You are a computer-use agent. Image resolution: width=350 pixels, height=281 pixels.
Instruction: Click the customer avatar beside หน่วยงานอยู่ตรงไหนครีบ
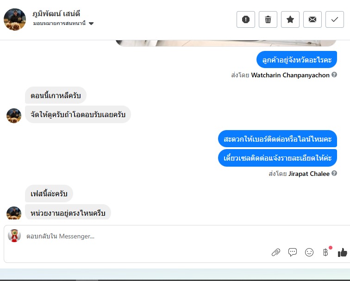click(x=14, y=212)
